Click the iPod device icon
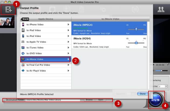The height and width of the screenshot is (111, 170). 23,36
